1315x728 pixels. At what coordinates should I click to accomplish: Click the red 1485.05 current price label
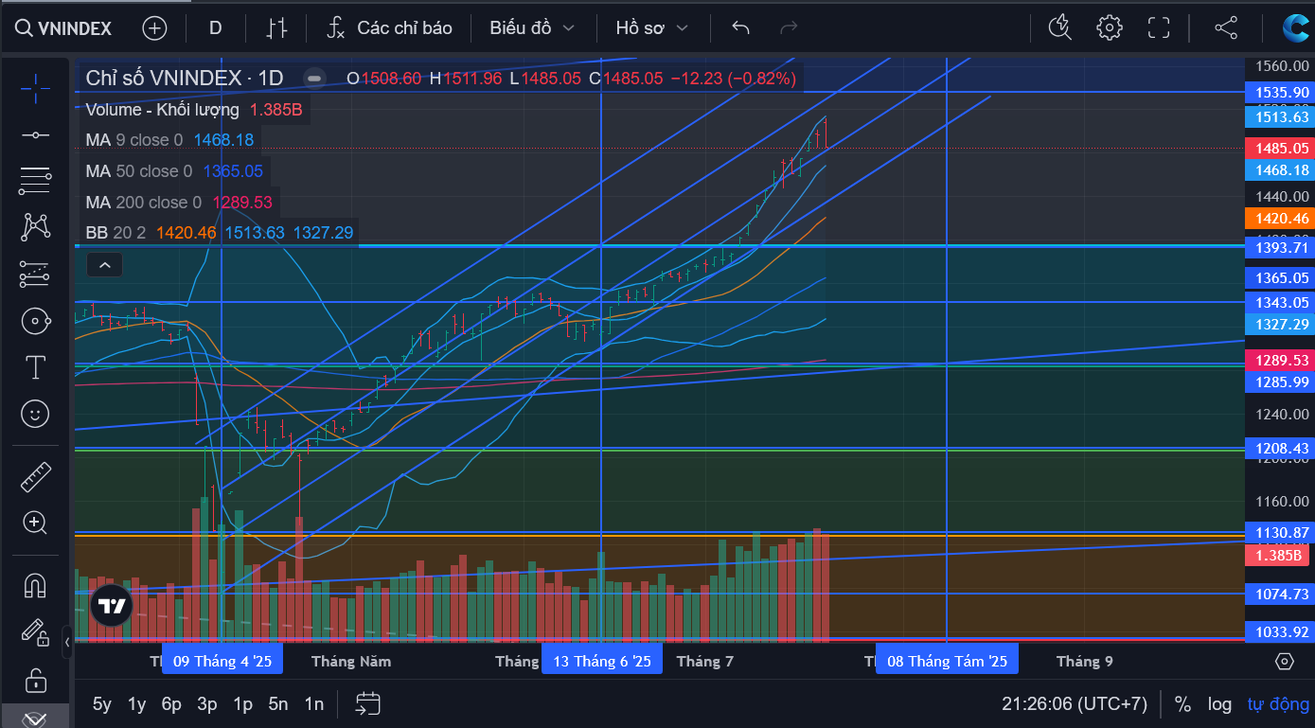pyautogui.click(x=1282, y=149)
